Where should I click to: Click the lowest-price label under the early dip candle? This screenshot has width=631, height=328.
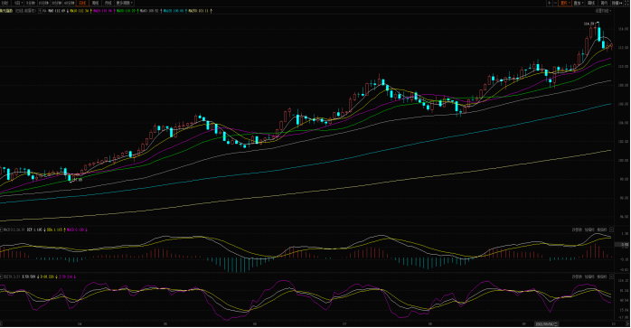[x=77, y=180]
